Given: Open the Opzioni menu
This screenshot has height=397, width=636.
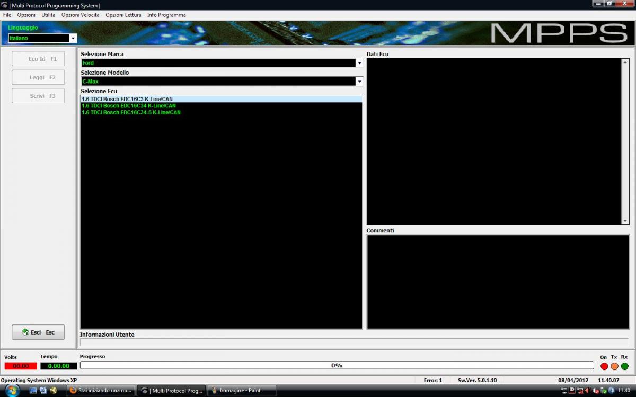Looking at the screenshot, I should tap(26, 15).
